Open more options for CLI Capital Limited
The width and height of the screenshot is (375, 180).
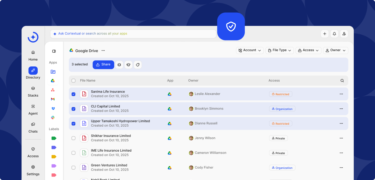tap(341, 109)
